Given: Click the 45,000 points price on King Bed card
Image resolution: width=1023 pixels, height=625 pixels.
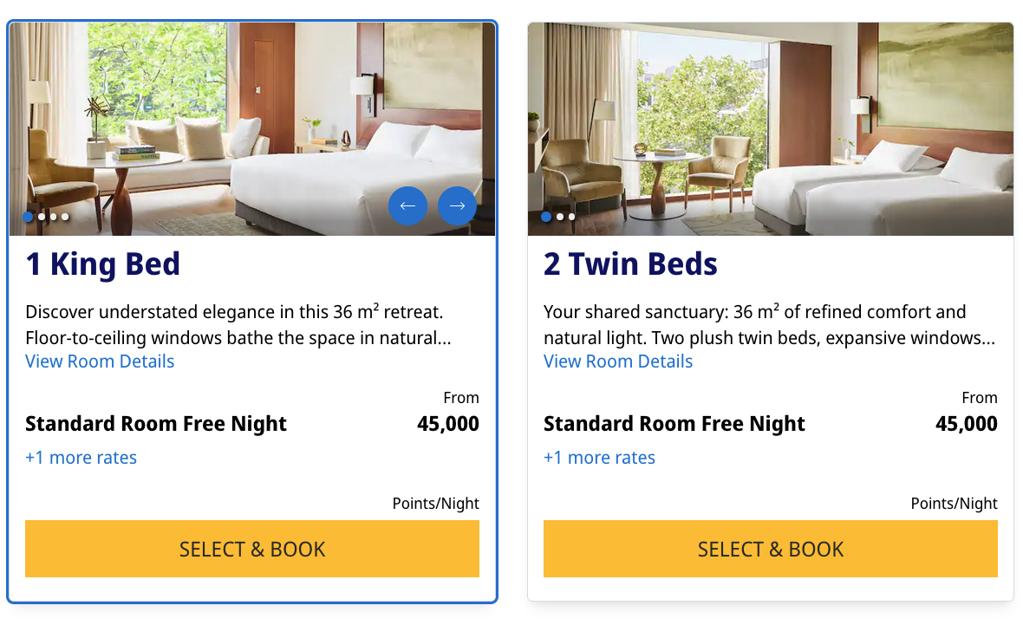Looking at the screenshot, I should (447, 424).
